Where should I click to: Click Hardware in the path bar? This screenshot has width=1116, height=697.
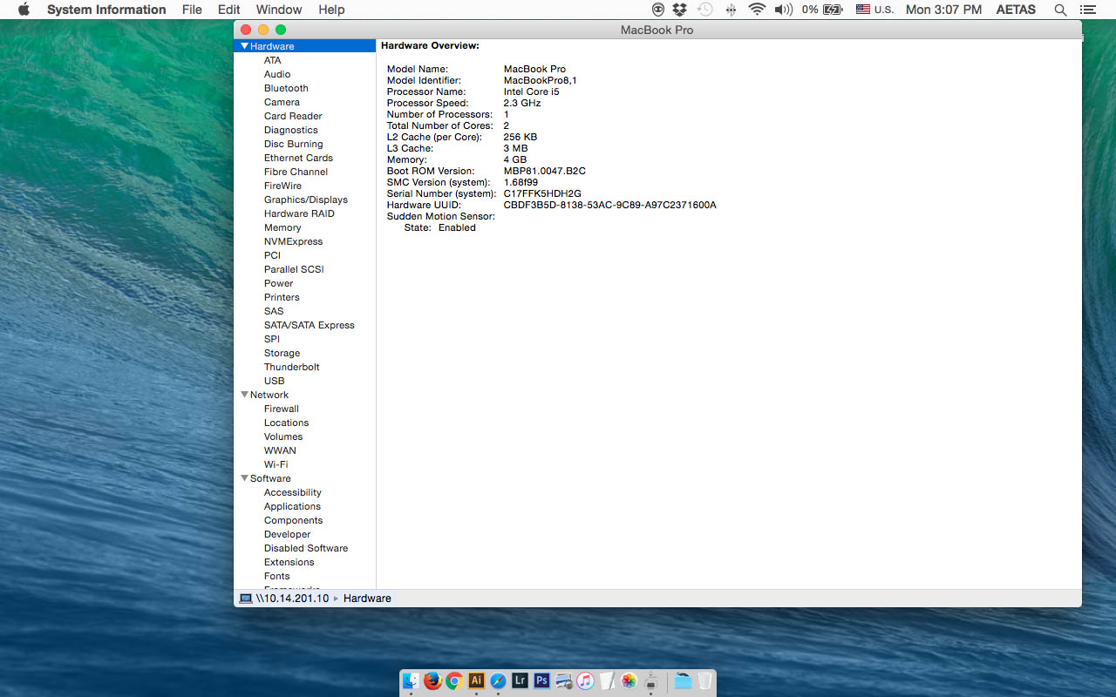pos(367,599)
